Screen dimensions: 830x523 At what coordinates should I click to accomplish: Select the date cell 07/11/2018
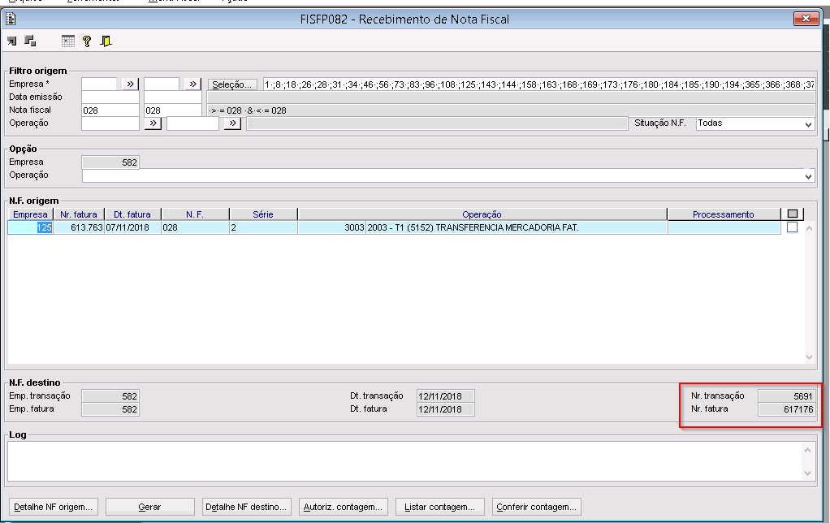pyautogui.click(x=132, y=227)
